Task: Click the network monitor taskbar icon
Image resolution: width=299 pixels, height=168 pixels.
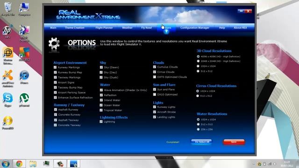Action: point(46,164)
